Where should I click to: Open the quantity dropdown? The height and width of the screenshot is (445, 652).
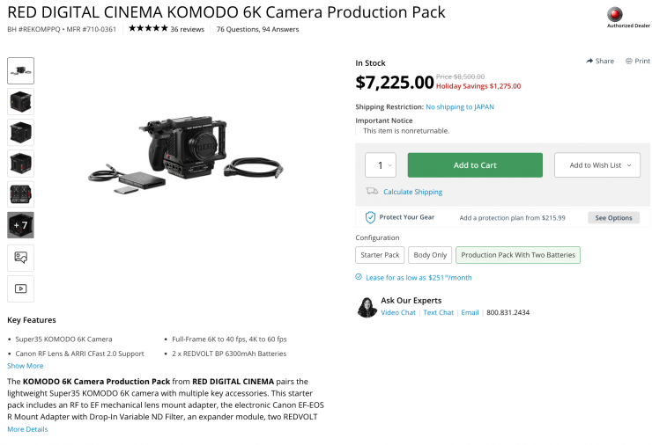click(381, 165)
